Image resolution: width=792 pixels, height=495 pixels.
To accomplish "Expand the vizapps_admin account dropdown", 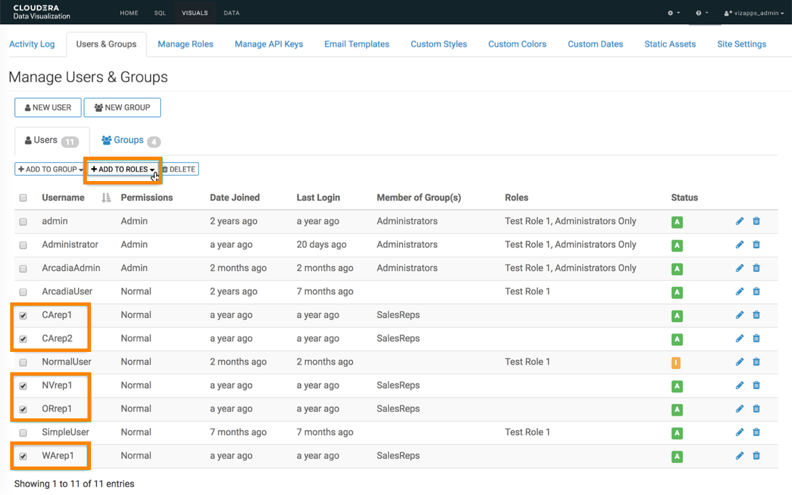I will click(x=753, y=12).
